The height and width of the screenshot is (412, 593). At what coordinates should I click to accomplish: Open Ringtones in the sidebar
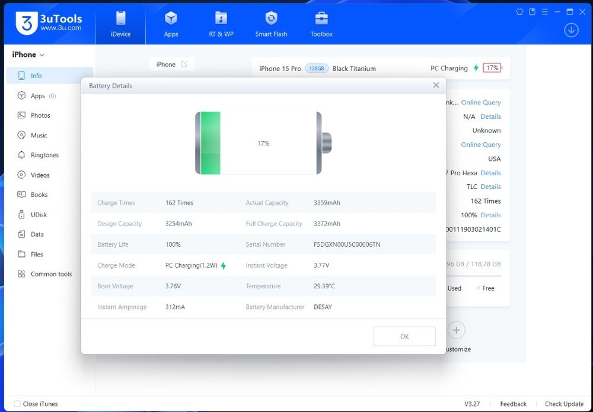44,155
